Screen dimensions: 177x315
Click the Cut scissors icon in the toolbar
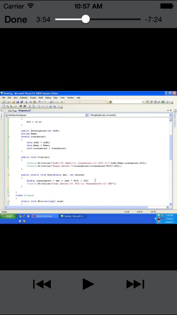tap(26, 102)
